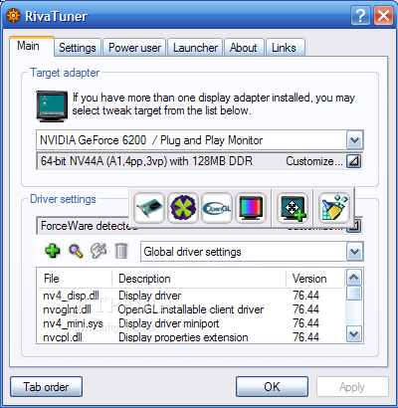Open Direct3D settings purple pinwheel icon

tap(183, 208)
